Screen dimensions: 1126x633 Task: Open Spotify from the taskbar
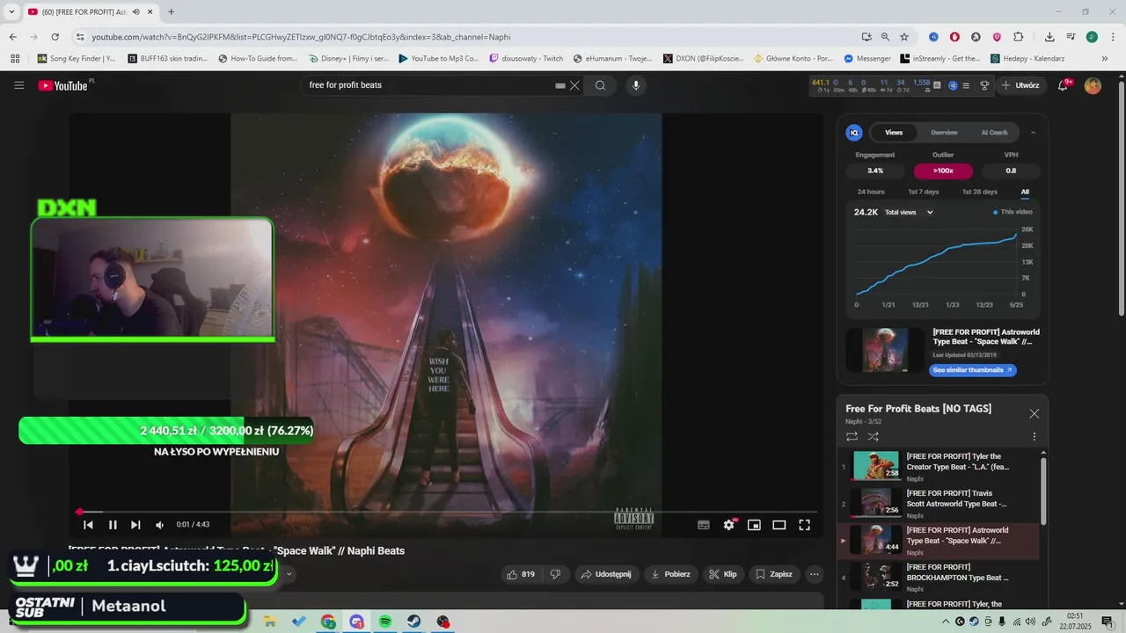click(385, 622)
